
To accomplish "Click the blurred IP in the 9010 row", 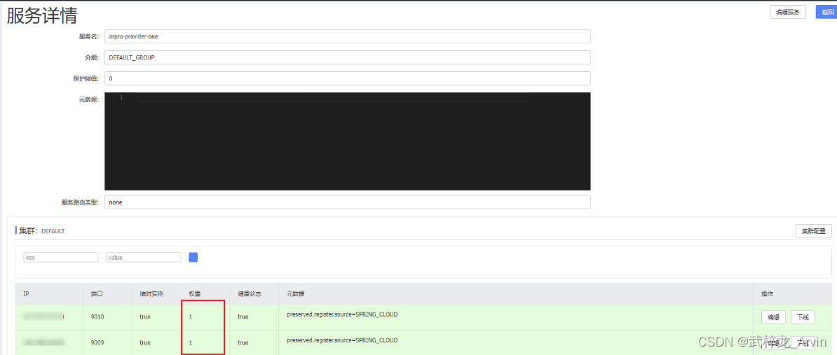I will pos(43,316).
